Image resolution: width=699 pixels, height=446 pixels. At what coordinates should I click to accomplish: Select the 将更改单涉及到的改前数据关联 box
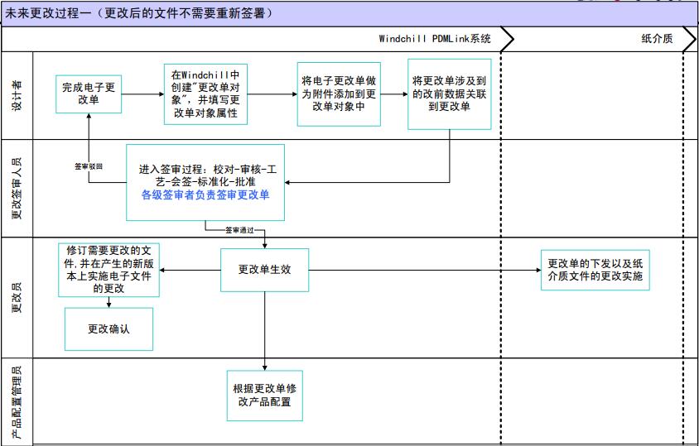(x=449, y=94)
